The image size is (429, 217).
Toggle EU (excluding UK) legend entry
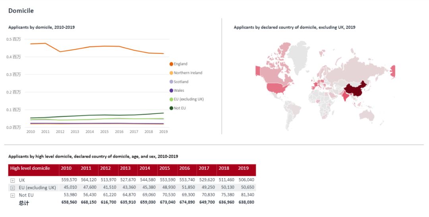(171, 99)
